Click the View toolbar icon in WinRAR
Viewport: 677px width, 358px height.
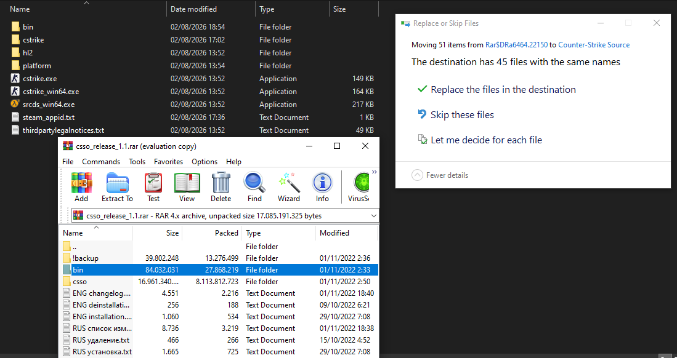point(187,183)
